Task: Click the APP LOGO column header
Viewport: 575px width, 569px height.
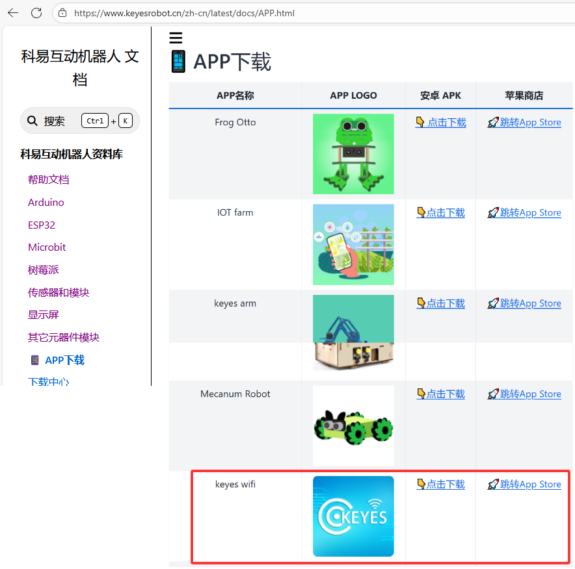Action: (x=353, y=95)
